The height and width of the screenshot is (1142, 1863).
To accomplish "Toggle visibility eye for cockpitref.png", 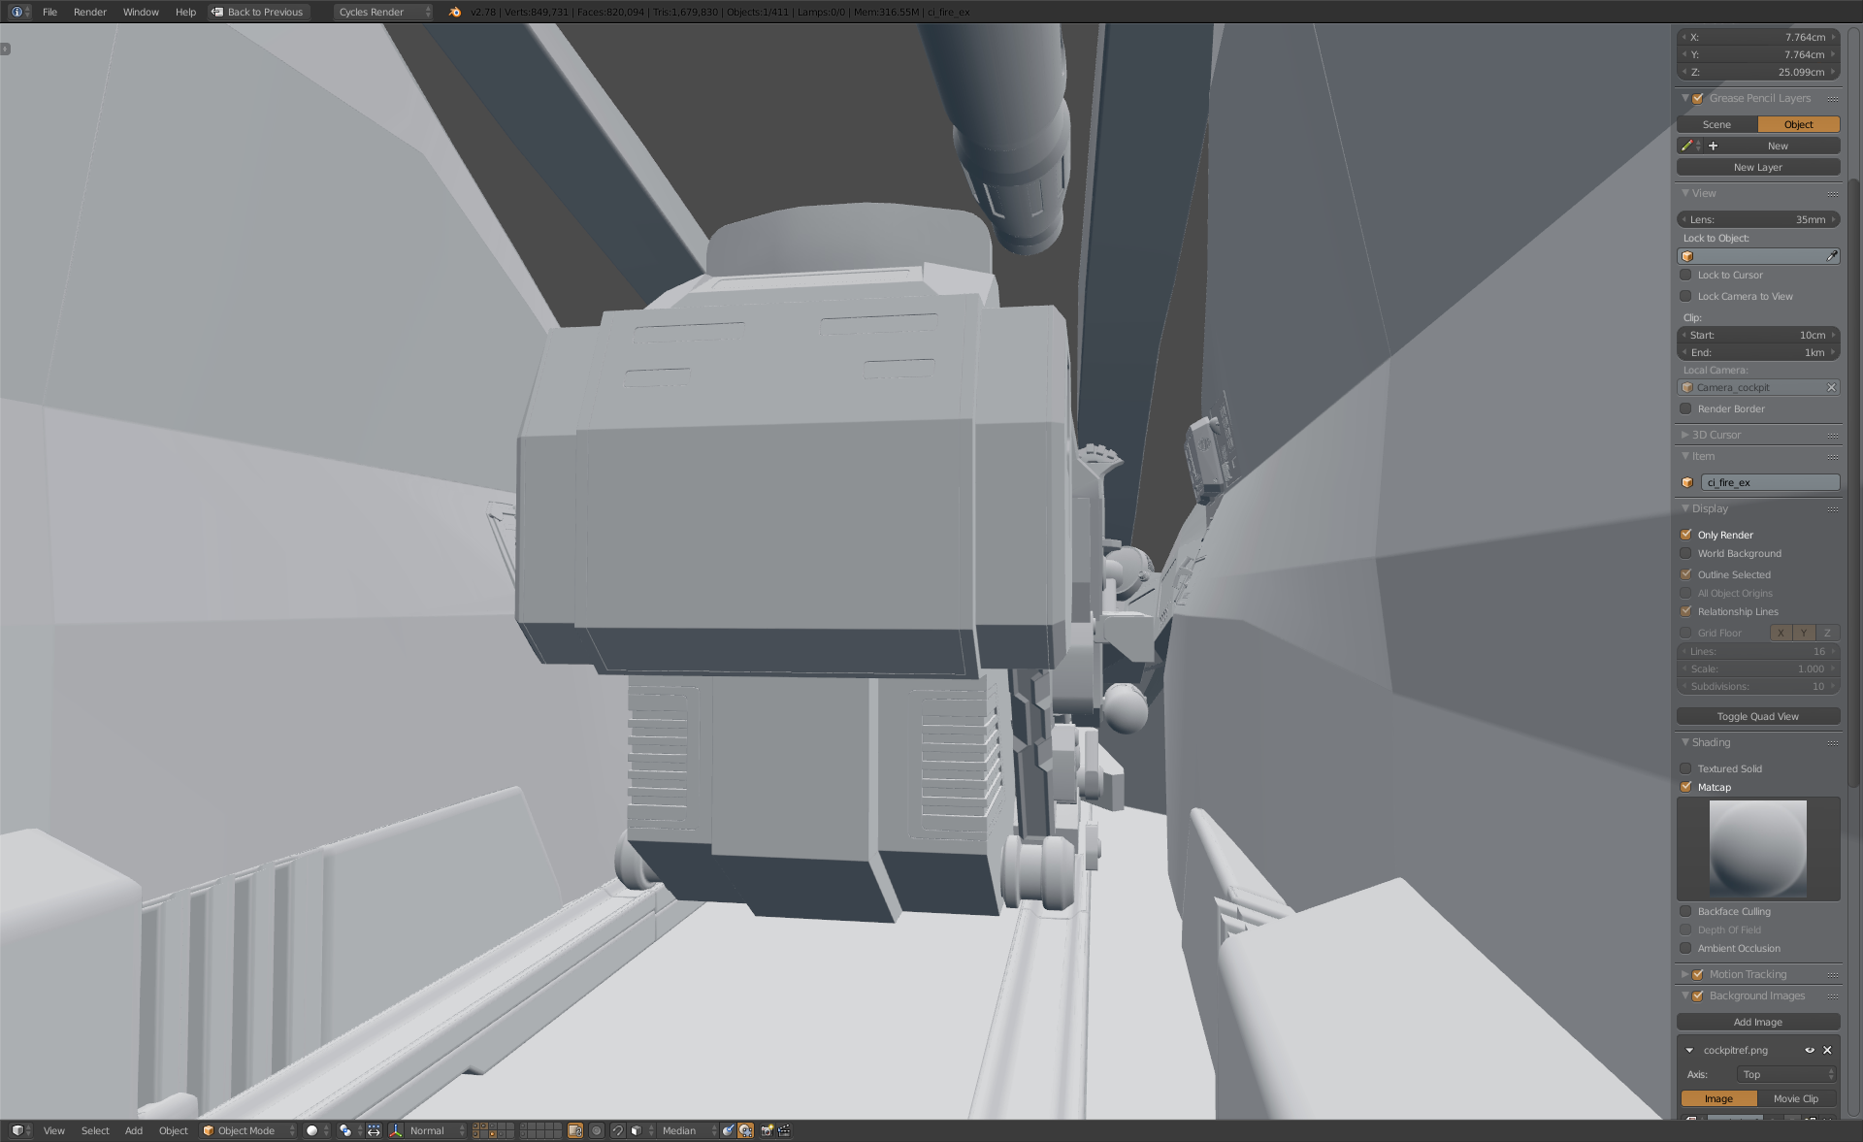I will 1809,1050.
